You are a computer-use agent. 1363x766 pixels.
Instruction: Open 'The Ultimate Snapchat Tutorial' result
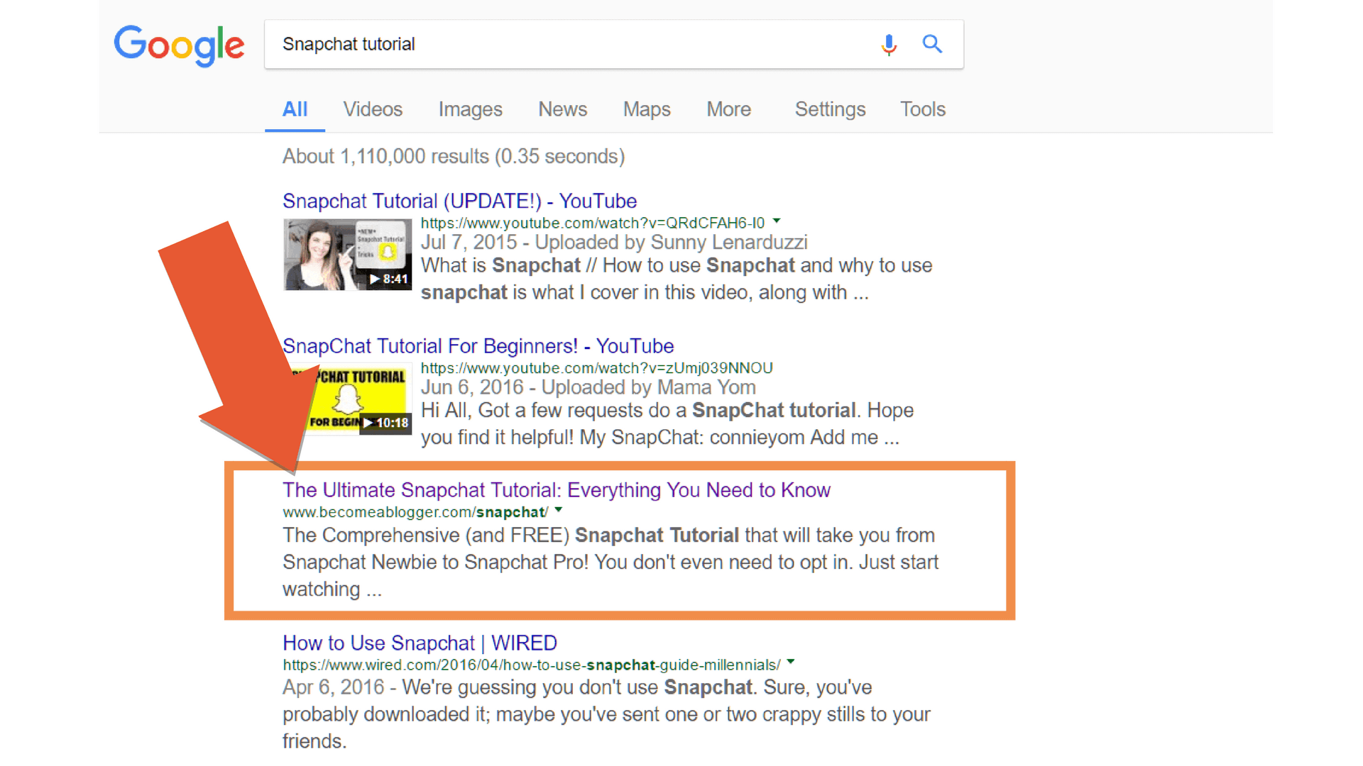(557, 490)
